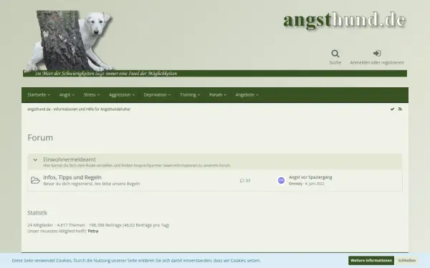Screen dimensions: 430x268
Task: Open newest member Petra's profile
Action: [93, 231]
